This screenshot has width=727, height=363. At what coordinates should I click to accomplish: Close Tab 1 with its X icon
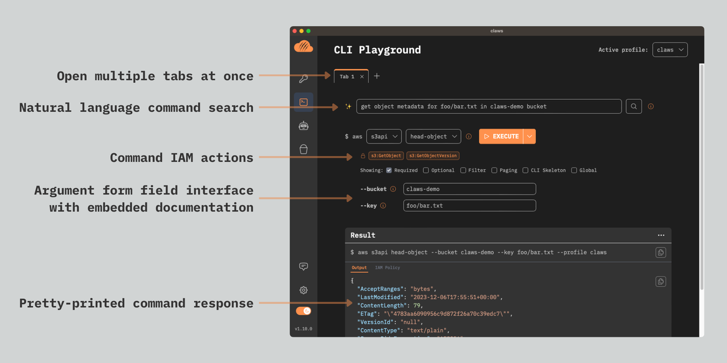click(362, 77)
